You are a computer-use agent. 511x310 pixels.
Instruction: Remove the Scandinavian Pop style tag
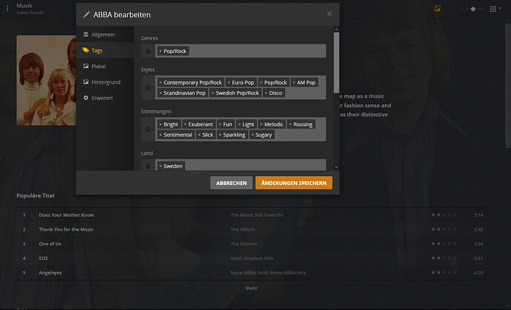161,93
